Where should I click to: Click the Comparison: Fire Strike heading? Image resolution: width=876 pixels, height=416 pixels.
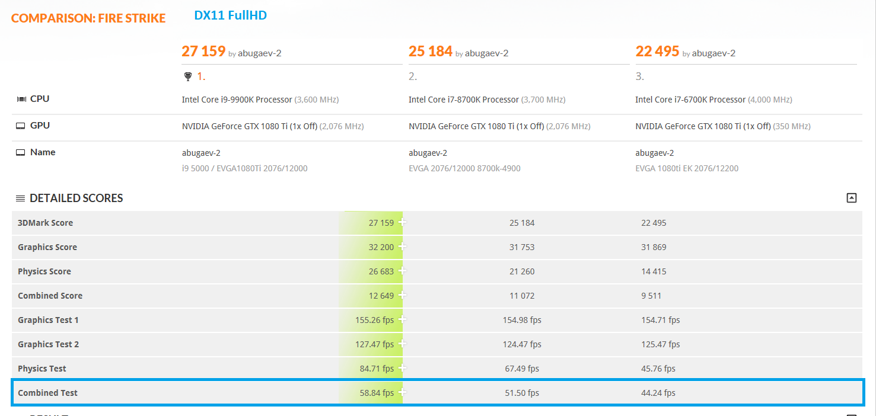click(x=88, y=18)
